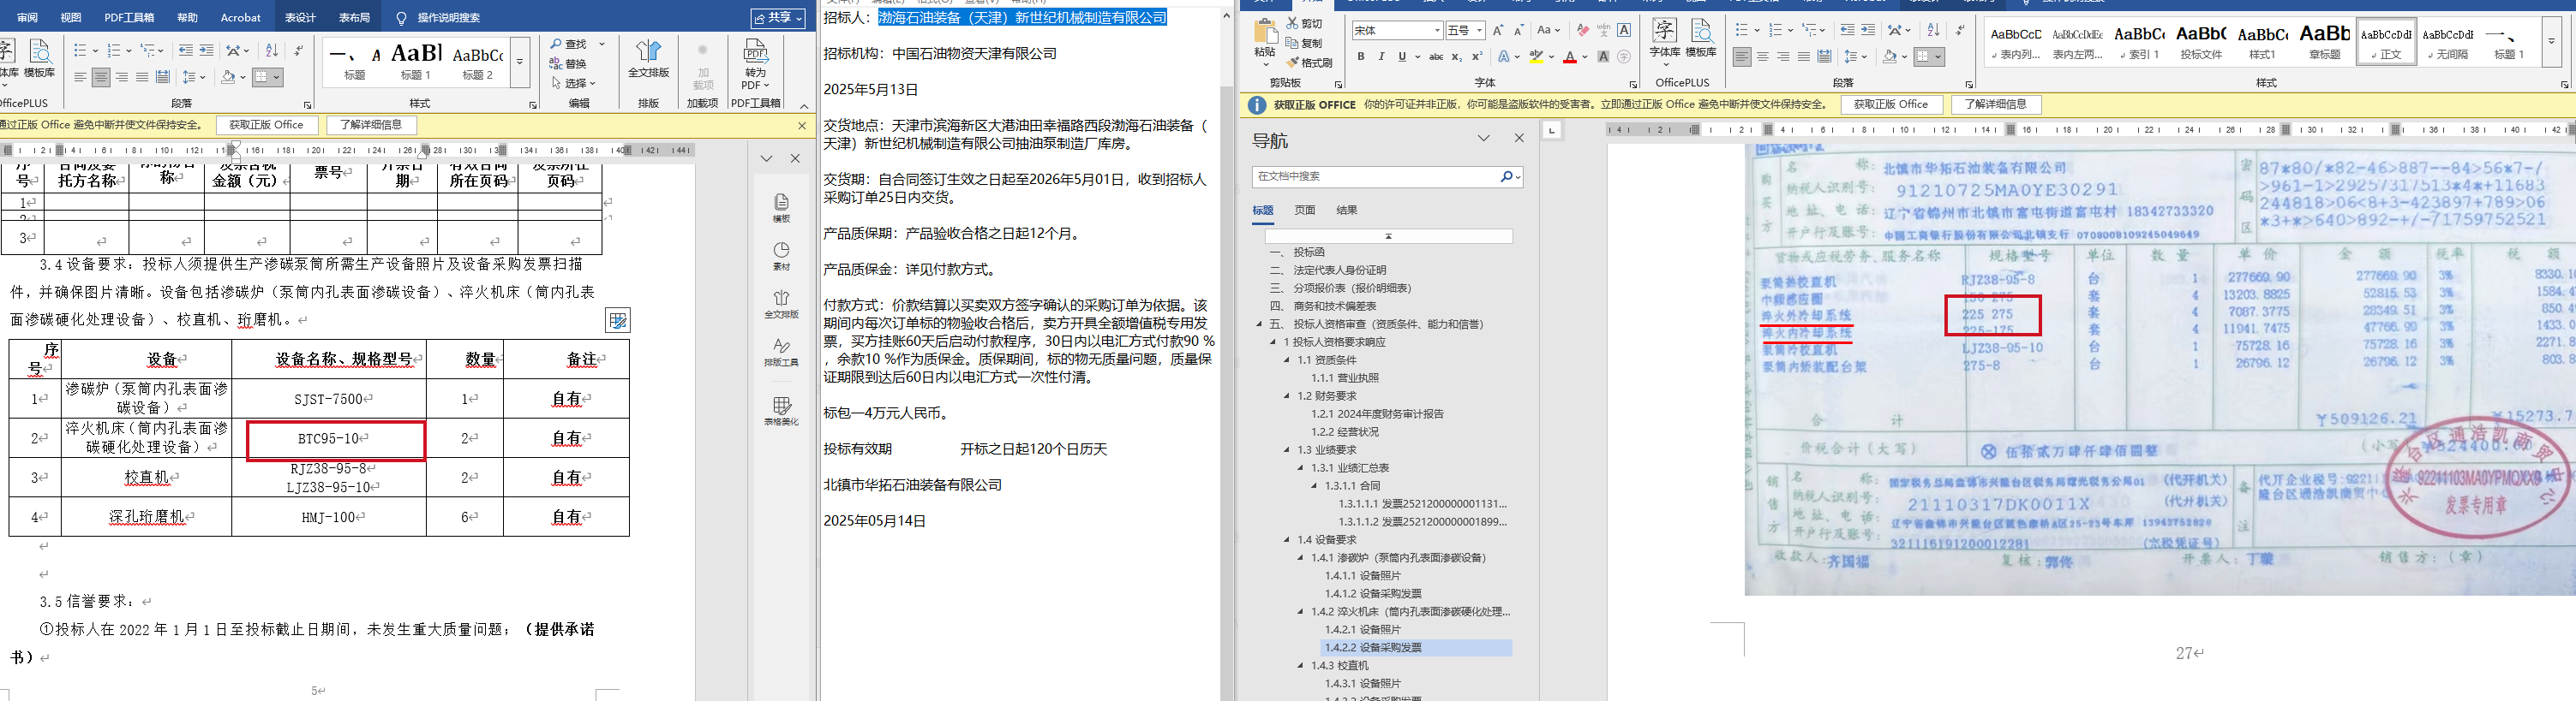
Task: Click 获取正版 Office button in right window
Action: click(1891, 104)
